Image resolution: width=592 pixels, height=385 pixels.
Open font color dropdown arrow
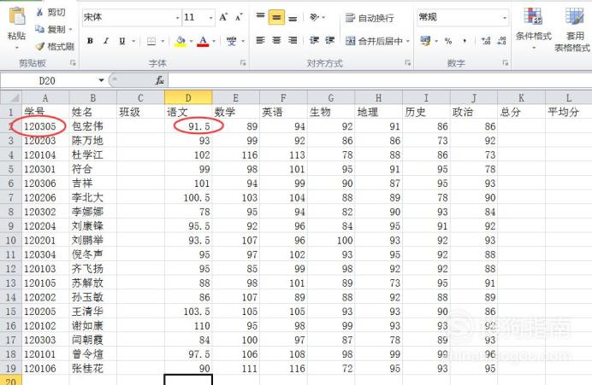coord(214,41)
